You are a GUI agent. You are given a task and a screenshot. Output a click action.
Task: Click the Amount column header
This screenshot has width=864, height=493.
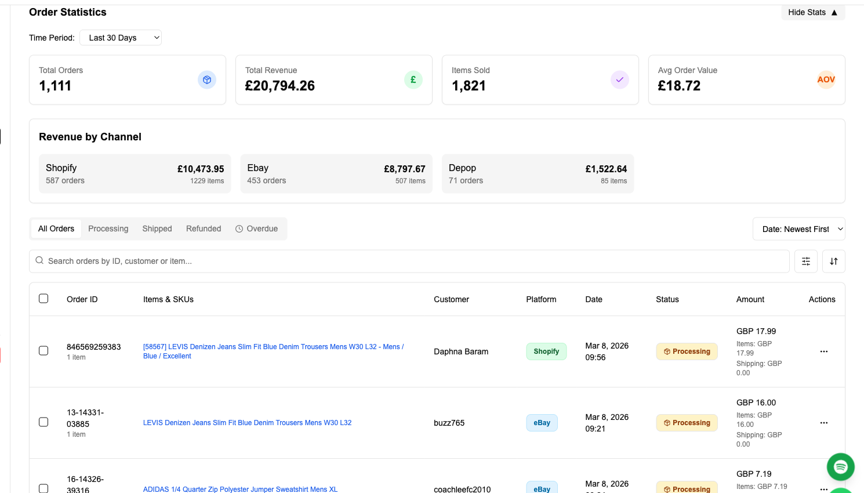click(x=750, y=299)
